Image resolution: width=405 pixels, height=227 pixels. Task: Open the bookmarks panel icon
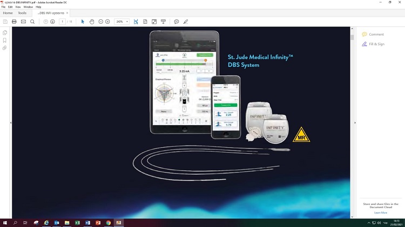(5, 40)
